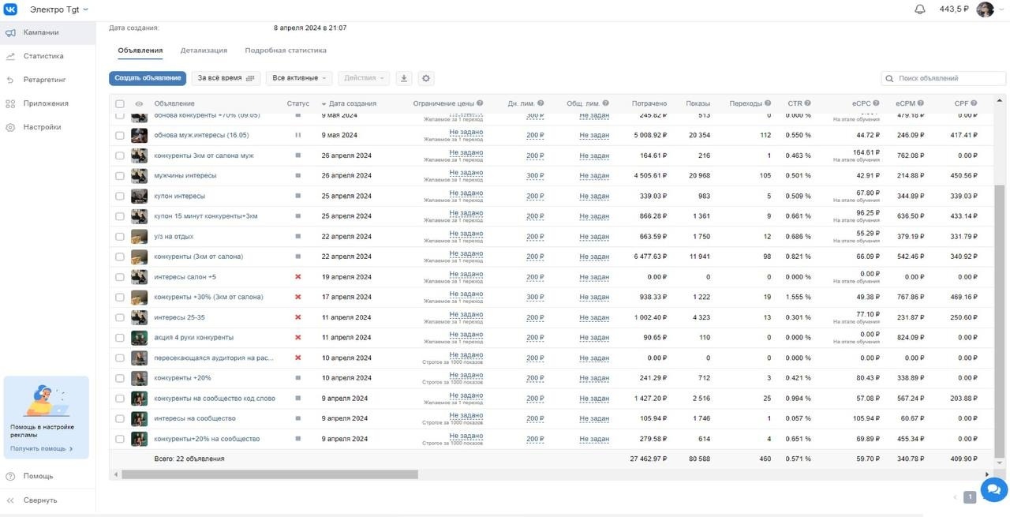This screenshot has height=517, width=1010.
Task: Expand the Все активные filter dropdown
Action: point(299,78)
